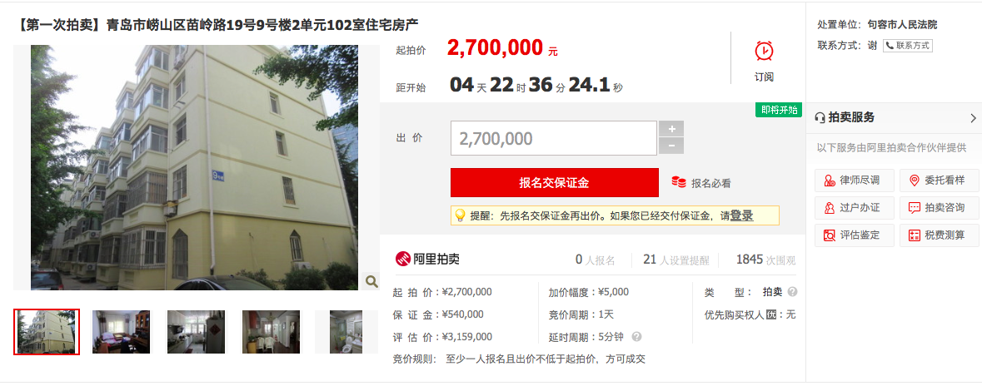Select the bathroom photo thumbnail
The width and height of the screenshot is (982, 386).
(x=346, y=332)
